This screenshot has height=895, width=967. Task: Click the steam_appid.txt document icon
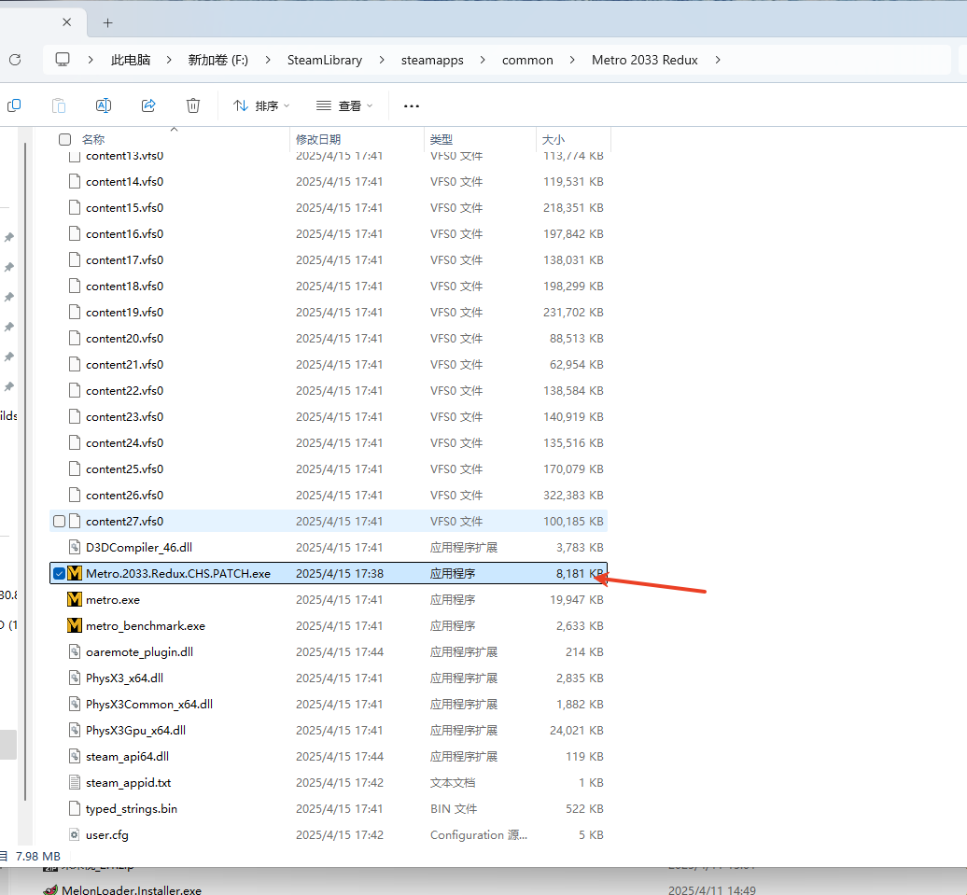click(x=75, y=783)
